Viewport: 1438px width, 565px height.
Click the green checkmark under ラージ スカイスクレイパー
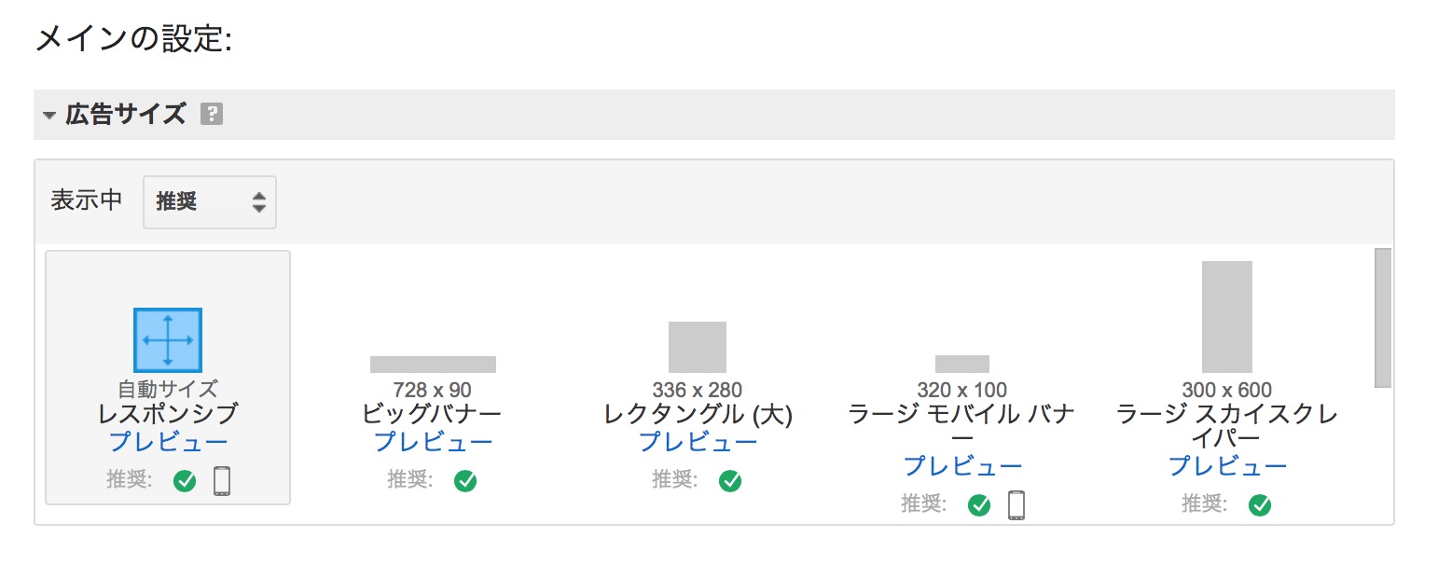coord(1260,504)
